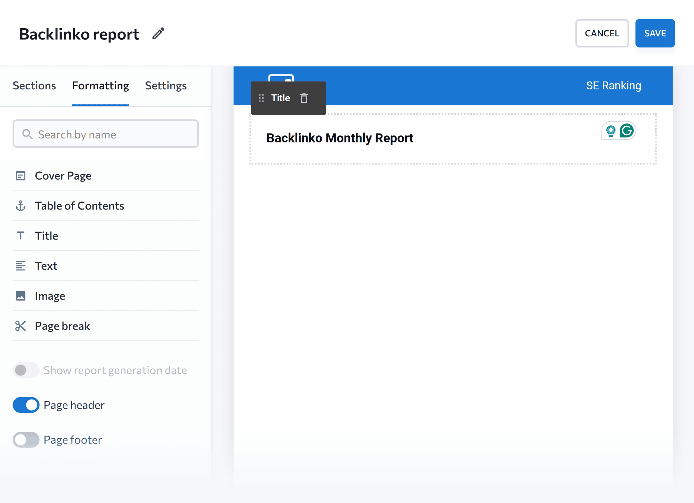Click the Text paragraph element icon
This screenshot has height=503, width=694.
click(x=21, y=265)
